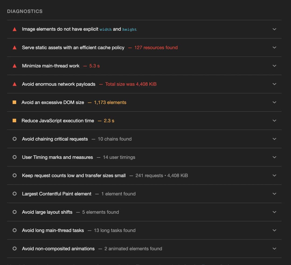This screenshot has height=265, width=291.
Task: Open Avoid long main-thread tasks audit
Action: pyautogui.click(x=53, y=230)
